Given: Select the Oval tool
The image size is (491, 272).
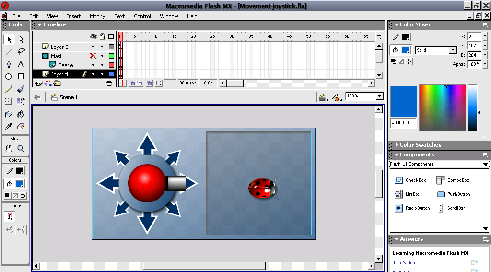Looking at the screenshot, I should click(x=9, y=76).
